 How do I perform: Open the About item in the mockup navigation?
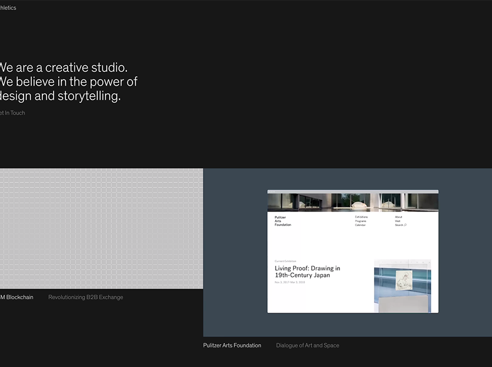tap(399, 217)
